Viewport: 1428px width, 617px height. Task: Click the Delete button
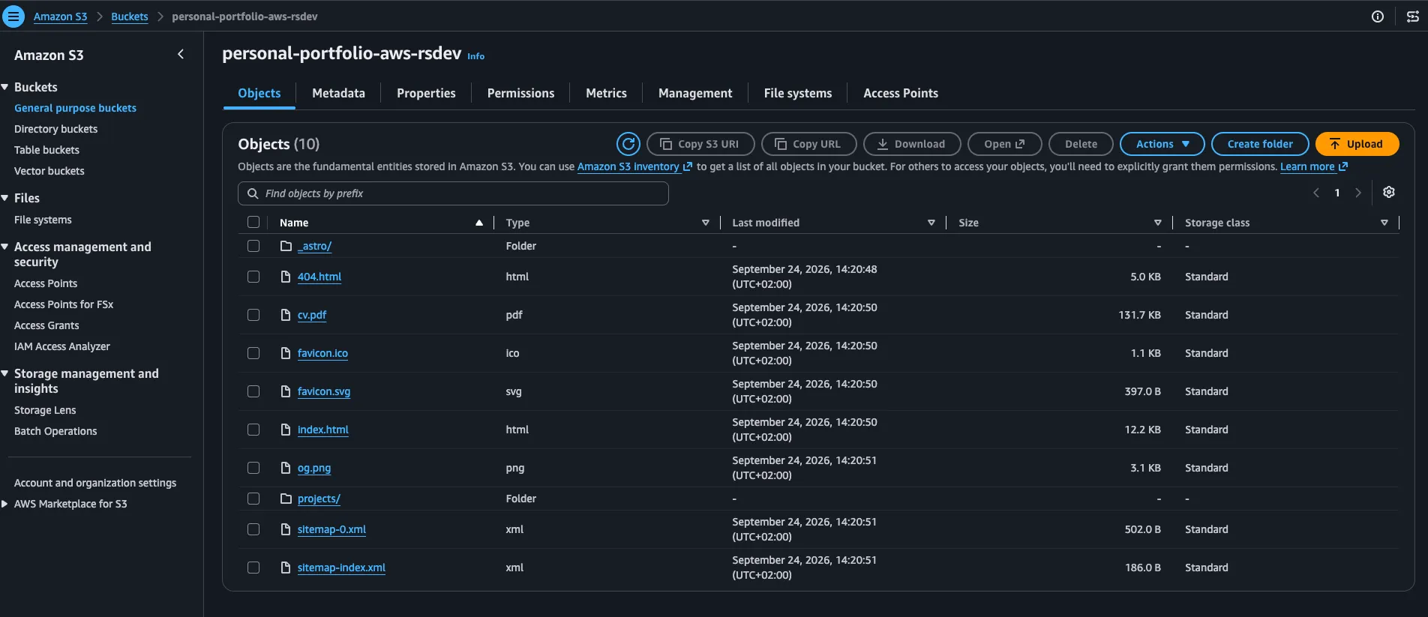[1081, 144]
